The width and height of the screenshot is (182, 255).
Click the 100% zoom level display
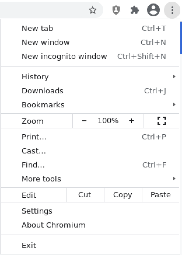108,120
